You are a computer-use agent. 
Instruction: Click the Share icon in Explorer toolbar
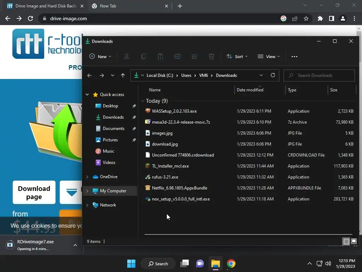point(194,56)
